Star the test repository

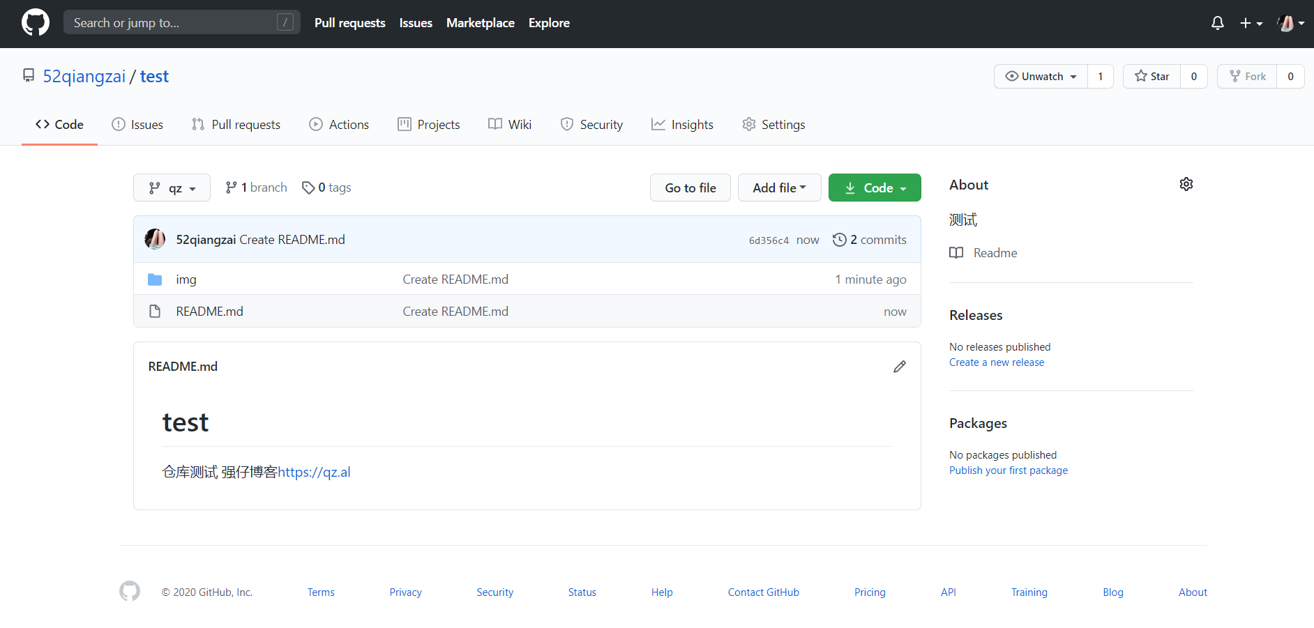click(1152, 77)
